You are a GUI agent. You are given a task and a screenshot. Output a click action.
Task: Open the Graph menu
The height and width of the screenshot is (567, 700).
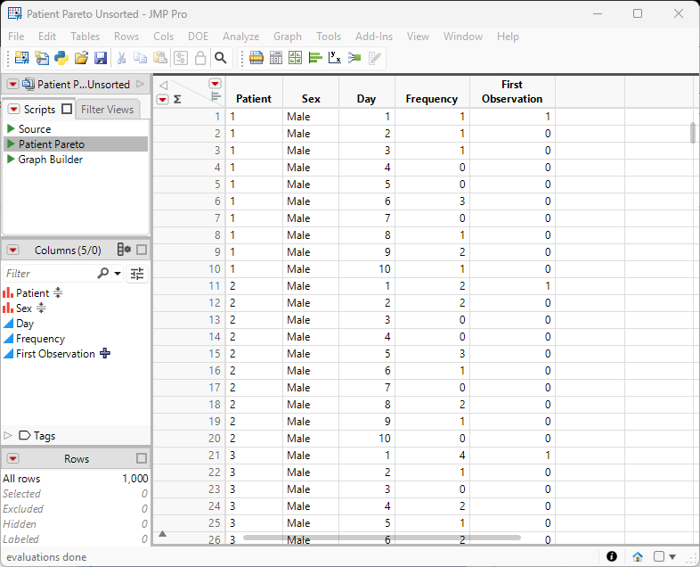[288, 37]
